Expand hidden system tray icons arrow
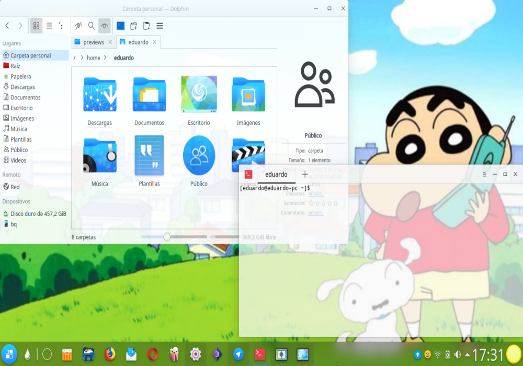 pyautogui.click(x=467, y=354)
